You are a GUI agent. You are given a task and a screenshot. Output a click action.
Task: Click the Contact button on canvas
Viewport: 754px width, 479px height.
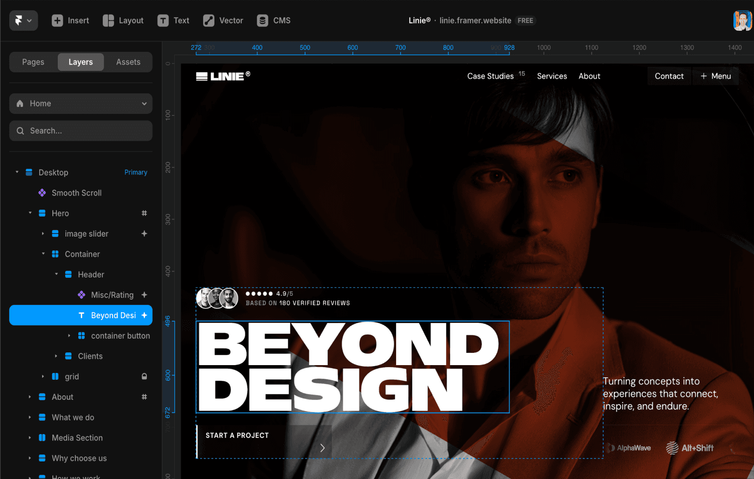pyautogui.click(x=669, y=76)
